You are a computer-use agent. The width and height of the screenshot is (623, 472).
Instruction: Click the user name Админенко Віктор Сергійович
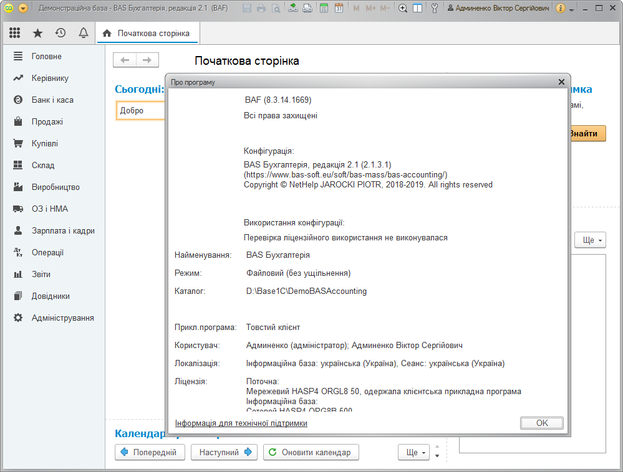tap(502, 8)
